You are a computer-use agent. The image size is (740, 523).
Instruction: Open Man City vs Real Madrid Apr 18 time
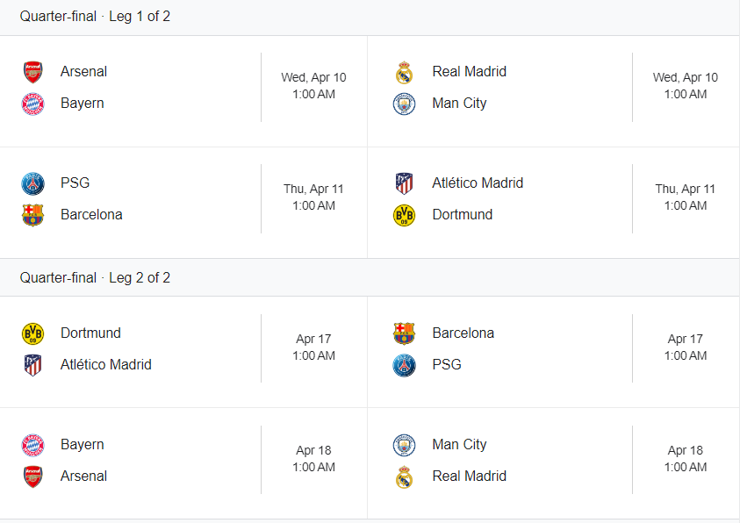(x=686, y=458)
